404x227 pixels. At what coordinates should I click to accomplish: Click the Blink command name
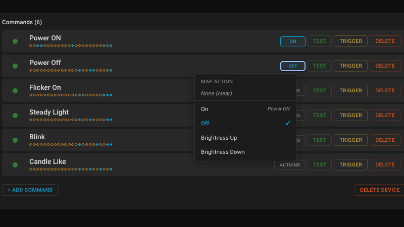pos(37,137)
